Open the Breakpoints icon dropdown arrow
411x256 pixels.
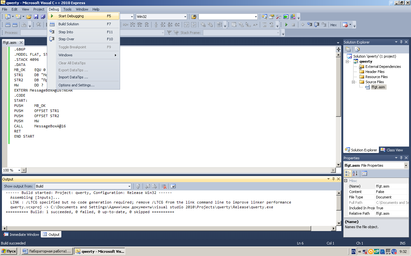350,25
